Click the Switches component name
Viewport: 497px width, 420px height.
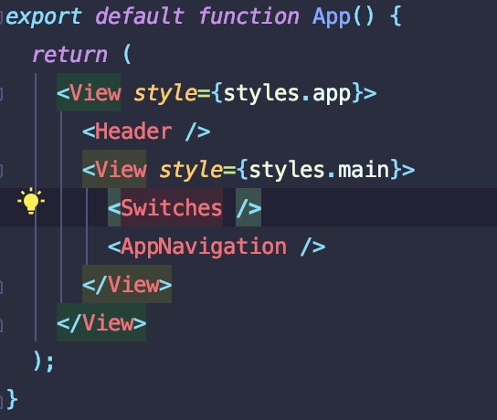click(172, 207)
